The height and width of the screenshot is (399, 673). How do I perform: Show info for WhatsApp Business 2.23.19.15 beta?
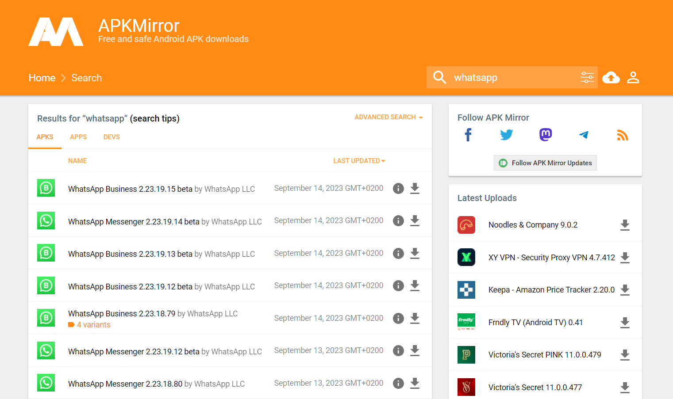coord(398,188)
